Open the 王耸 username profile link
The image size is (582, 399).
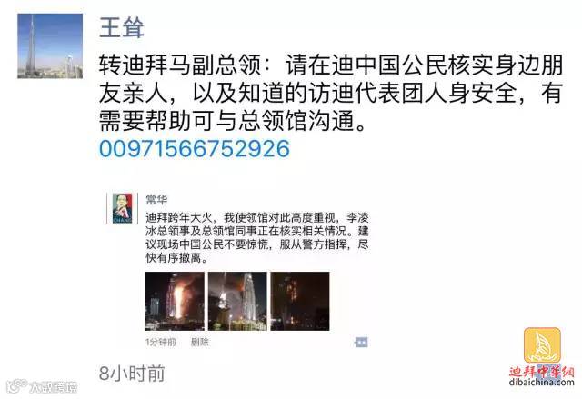click(121, 27)
